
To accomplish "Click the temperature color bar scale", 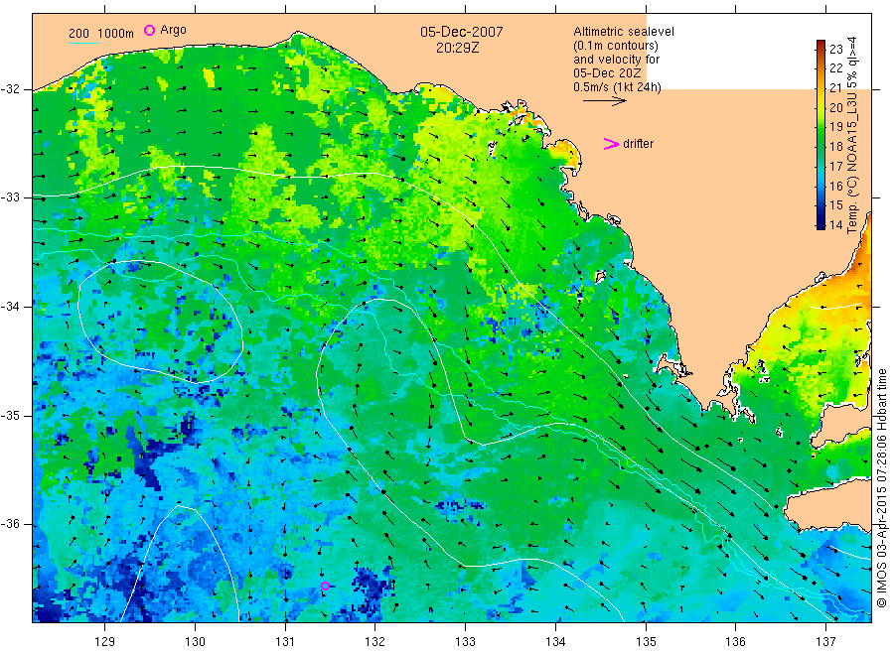I will (821, 135).
